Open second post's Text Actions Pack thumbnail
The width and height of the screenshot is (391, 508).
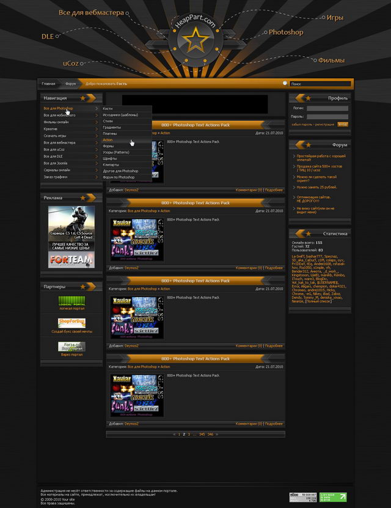click(x=137, y=241)
